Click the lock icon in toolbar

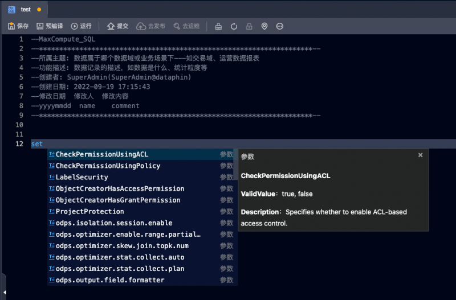(249, 26)
